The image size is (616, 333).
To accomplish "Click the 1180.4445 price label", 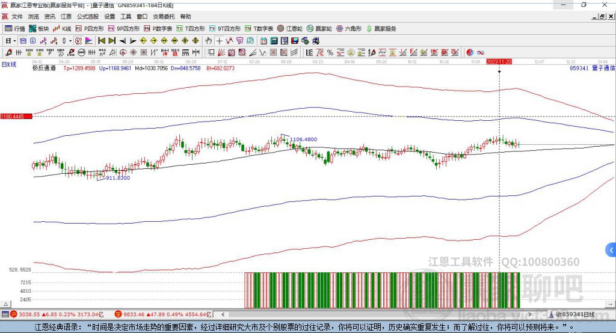I will click(16, 117).
